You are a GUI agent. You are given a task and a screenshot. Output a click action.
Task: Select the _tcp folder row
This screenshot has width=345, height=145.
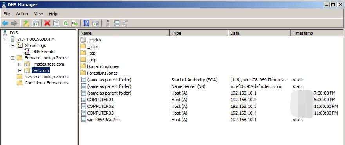pyautogui.click(x=91, y=53)
